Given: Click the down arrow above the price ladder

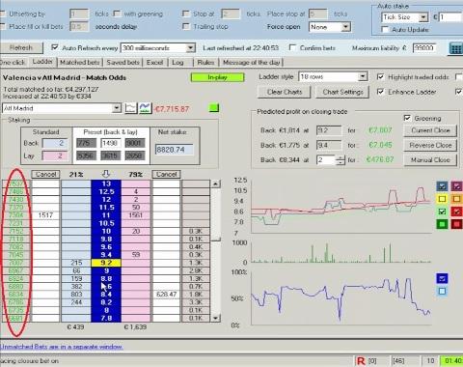Looking at the screenshot, I should click(x=106, y=174).
